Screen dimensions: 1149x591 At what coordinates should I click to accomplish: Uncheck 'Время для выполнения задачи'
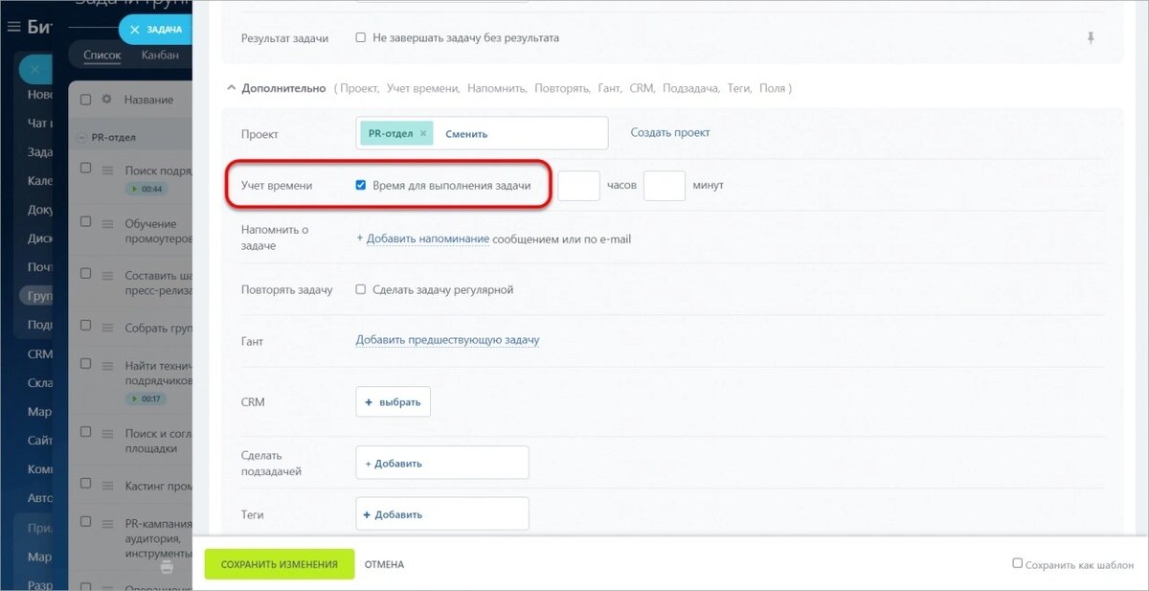(361, 185)
